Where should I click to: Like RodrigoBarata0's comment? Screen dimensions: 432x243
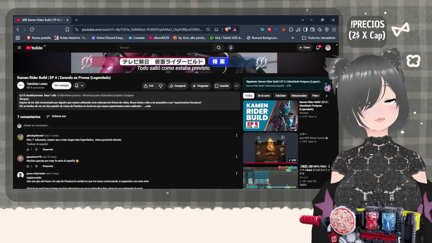[28, 150]
